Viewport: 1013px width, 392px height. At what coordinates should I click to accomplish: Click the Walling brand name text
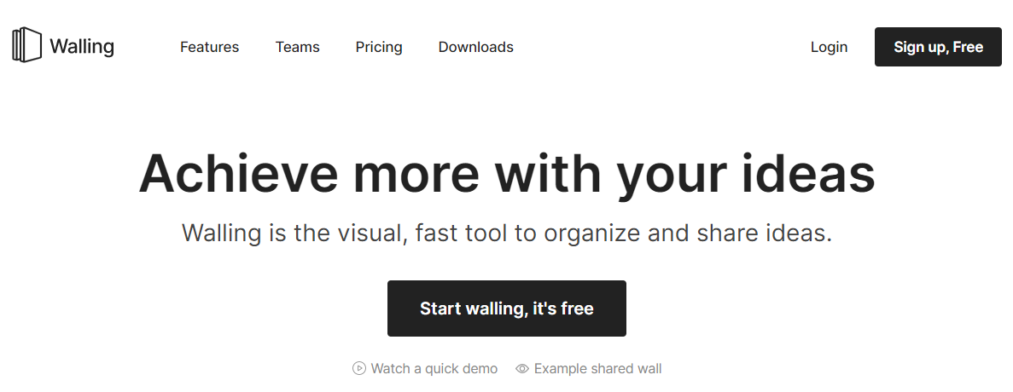(82, 47)
